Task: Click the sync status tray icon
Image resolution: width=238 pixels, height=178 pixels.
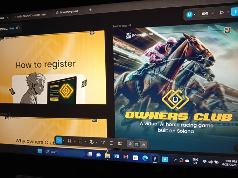Action: click(181, 161)
